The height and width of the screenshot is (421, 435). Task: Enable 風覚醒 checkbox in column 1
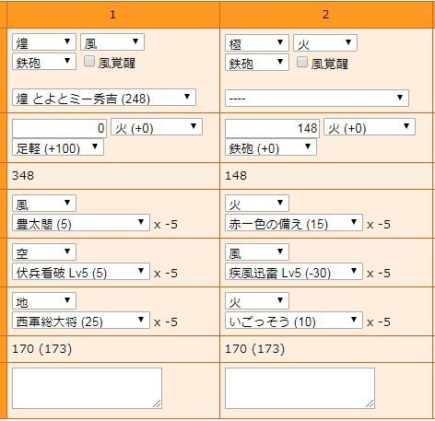(89, 61)
